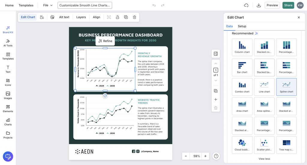Screen dimensions: 307x165
Task: Choose the Scatter plot chart type
Action: [x=264, y=145]
